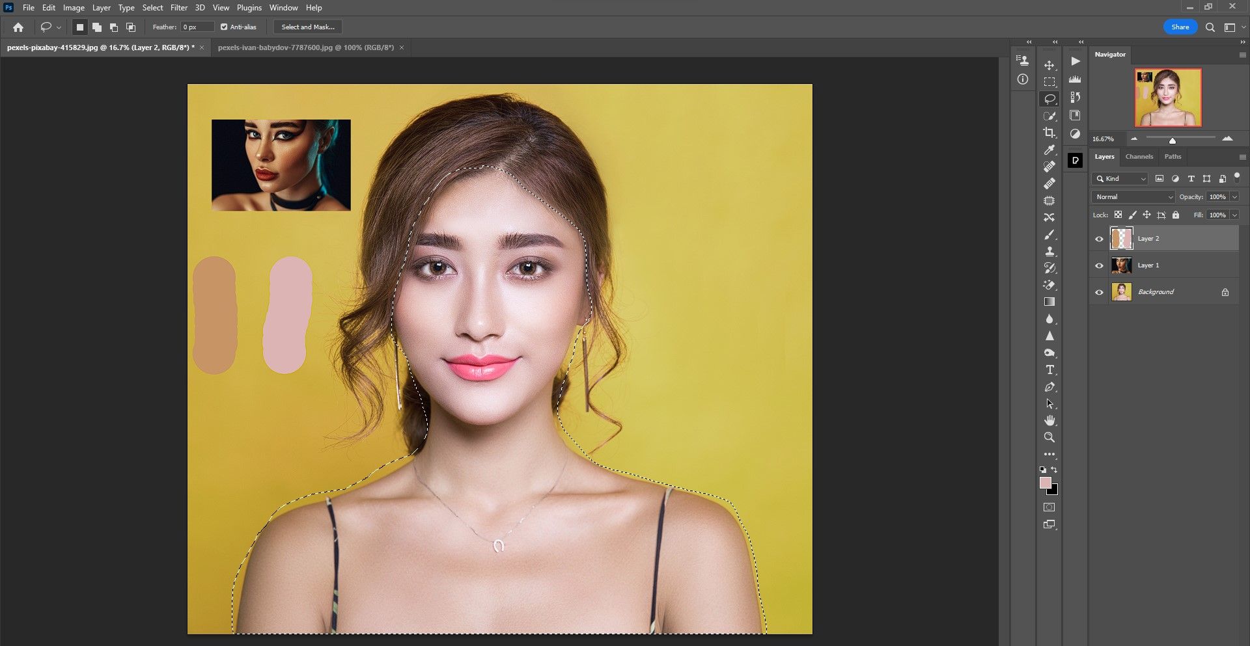Screen dimensions: 1250x646
Task: Open the Filter menu
Action: pyautogui.click(x=179, y=8)
